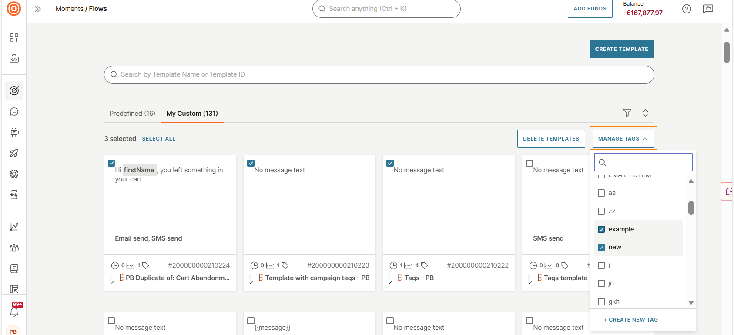Check the 'aa' tag checkbox
Viewport: 734px width, 335px height.
601,193
